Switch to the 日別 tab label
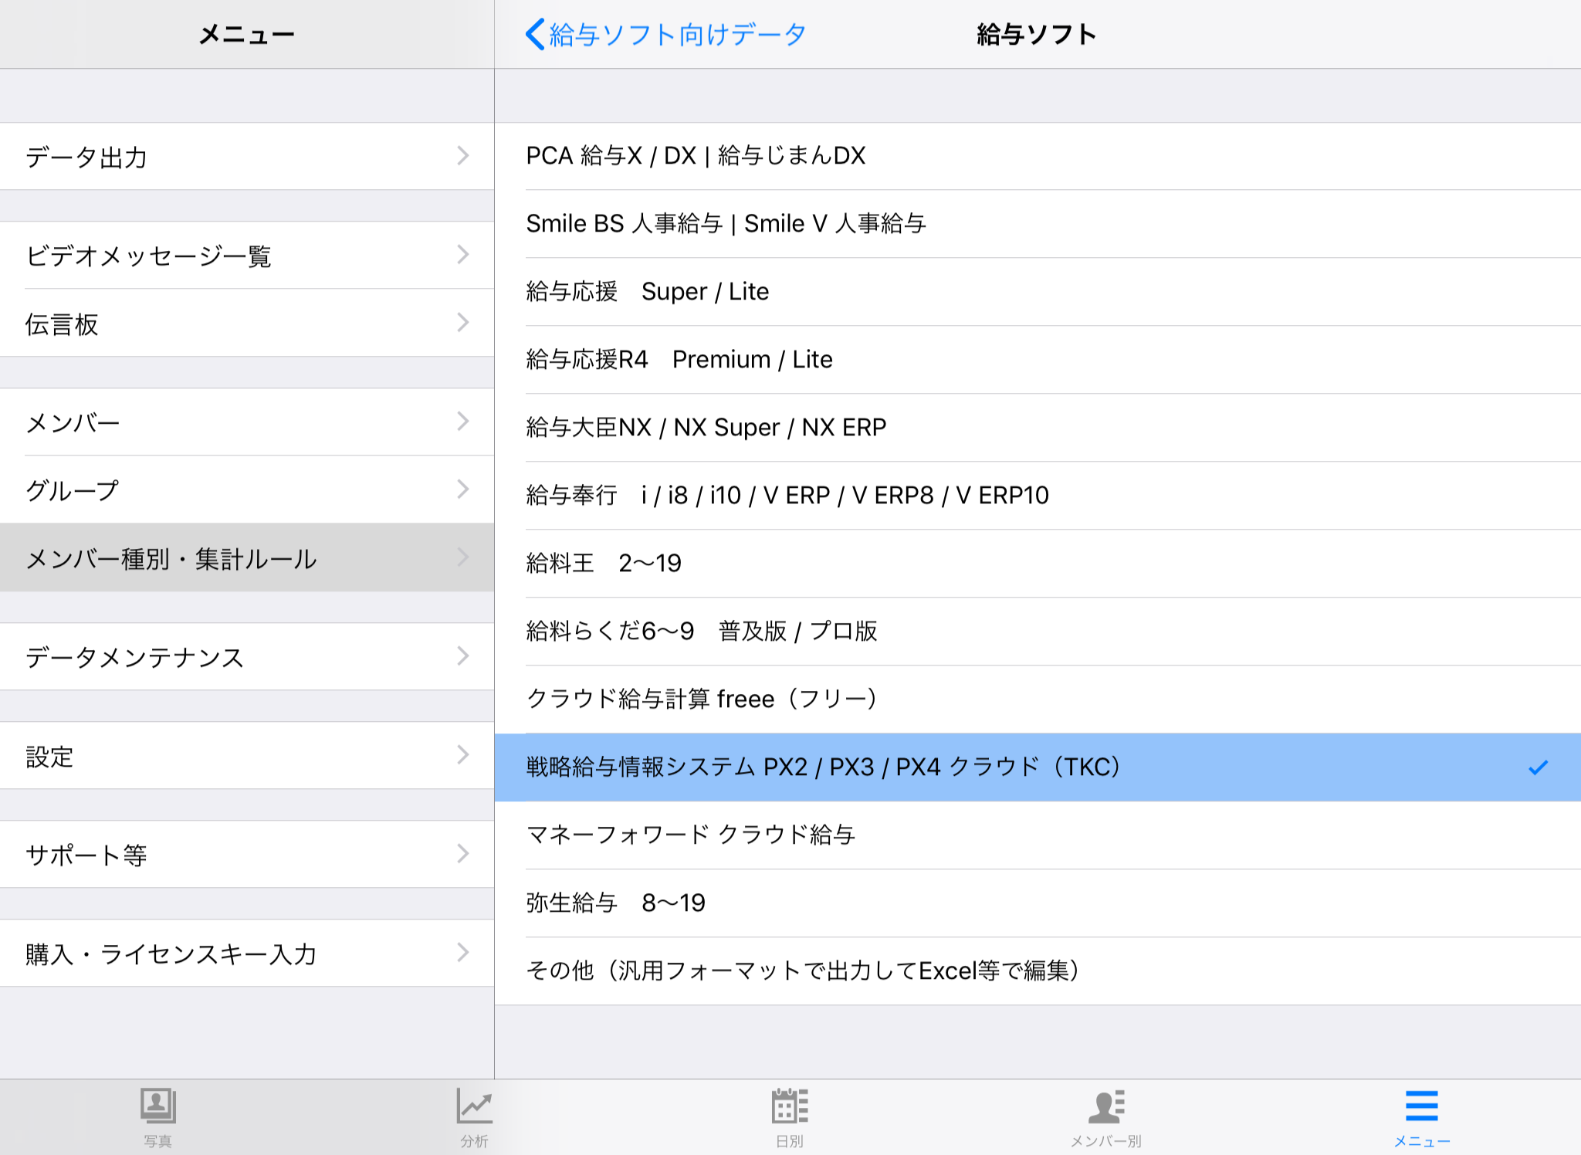 tap(790, 1141)
